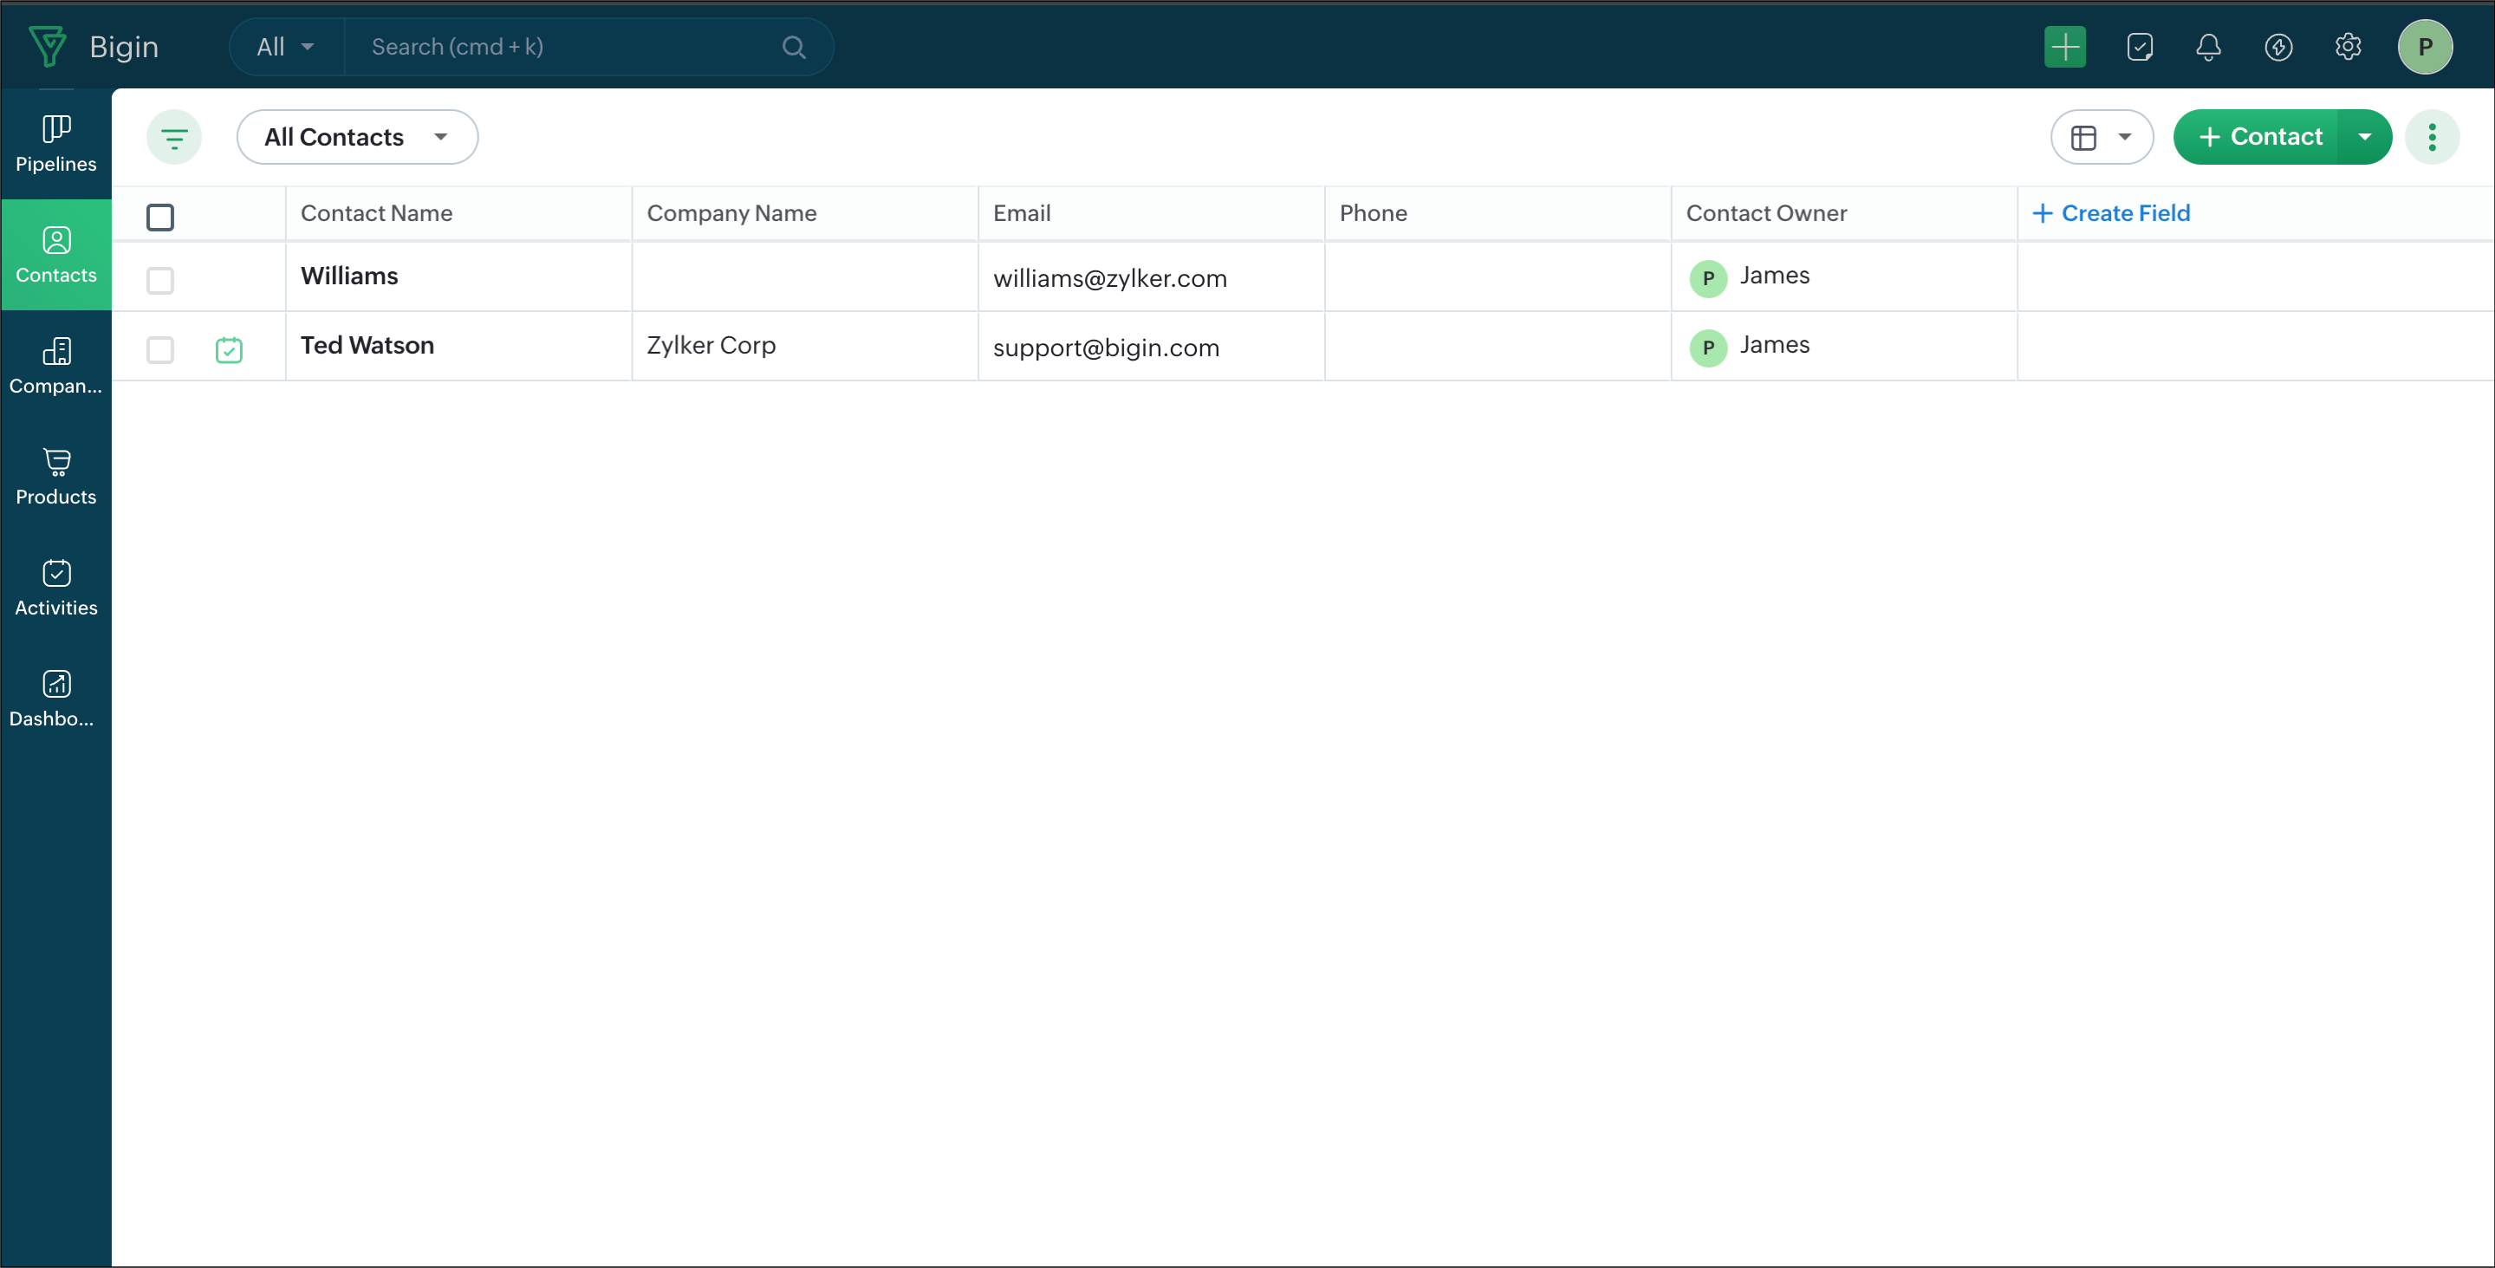Open the three-dot more options menu

(x=2432, y=138)
